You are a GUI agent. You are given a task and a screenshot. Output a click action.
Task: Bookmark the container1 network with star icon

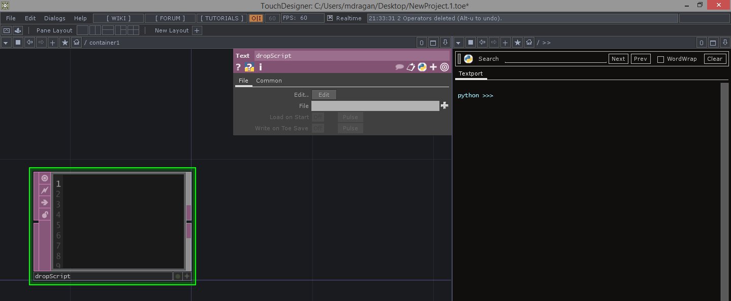tap(65, 43)
